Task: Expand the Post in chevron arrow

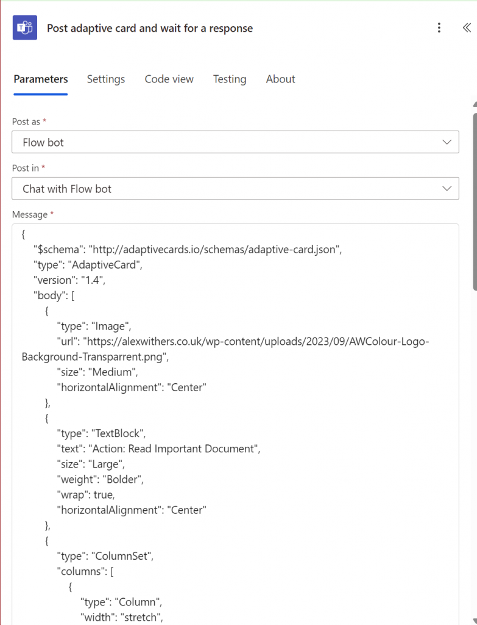Action: 447,189
